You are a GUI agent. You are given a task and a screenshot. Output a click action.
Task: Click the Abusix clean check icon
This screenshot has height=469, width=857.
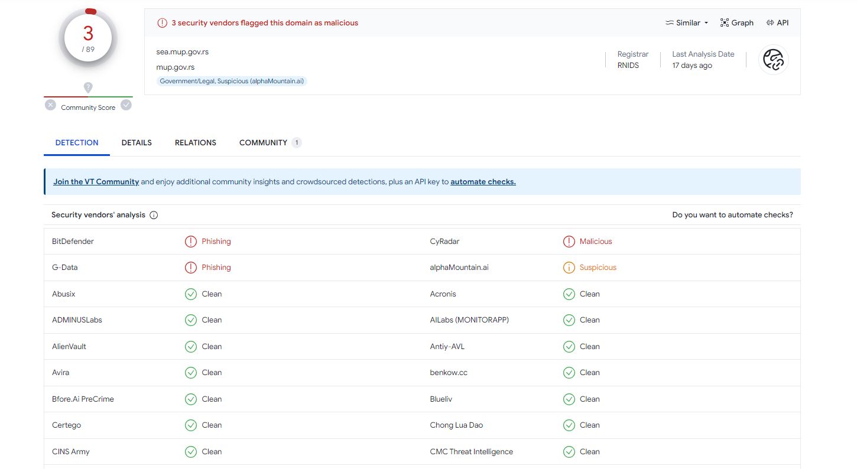(x=191, y=294)
